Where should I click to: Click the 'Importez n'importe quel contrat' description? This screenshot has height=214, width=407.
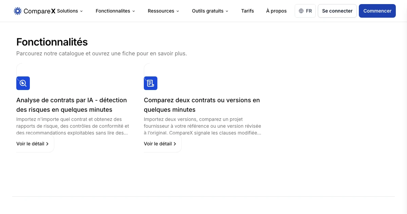pyautogui.click(x=73, y=126)
